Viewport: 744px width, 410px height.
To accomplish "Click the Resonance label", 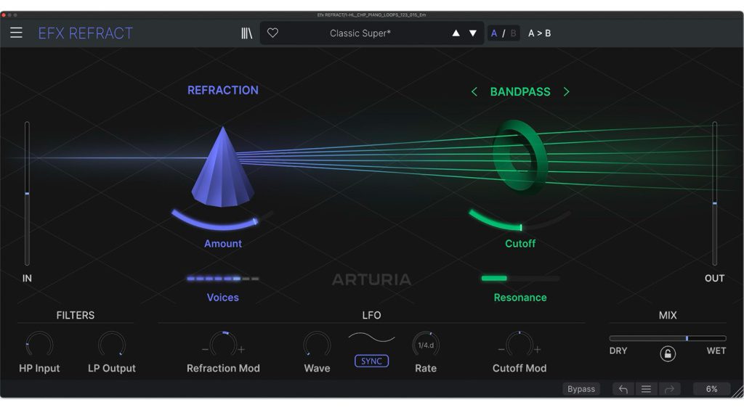I will tap(520, 298).
